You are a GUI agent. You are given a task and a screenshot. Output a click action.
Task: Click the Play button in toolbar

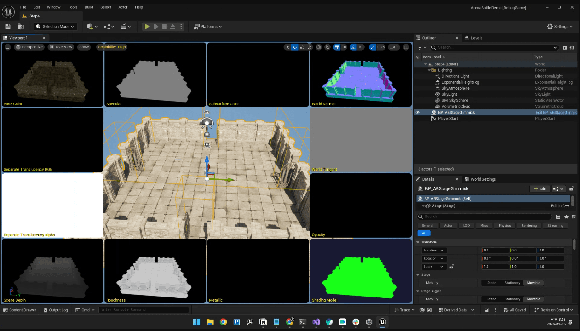(x=147, y=27)
